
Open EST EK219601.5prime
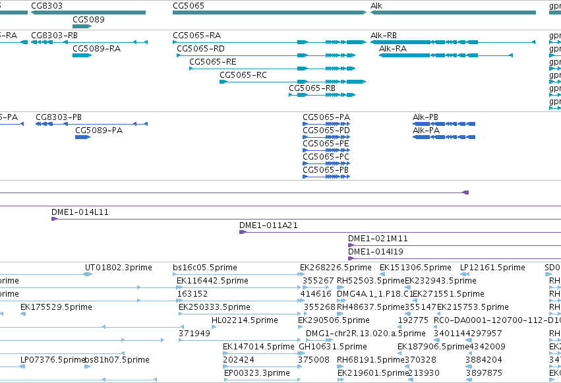[x=373, y=373]
